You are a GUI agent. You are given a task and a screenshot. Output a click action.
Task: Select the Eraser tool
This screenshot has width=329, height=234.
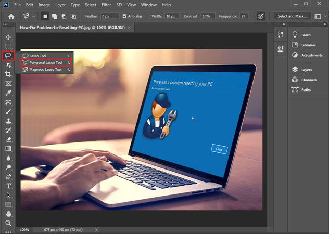(x=8, y=139)
